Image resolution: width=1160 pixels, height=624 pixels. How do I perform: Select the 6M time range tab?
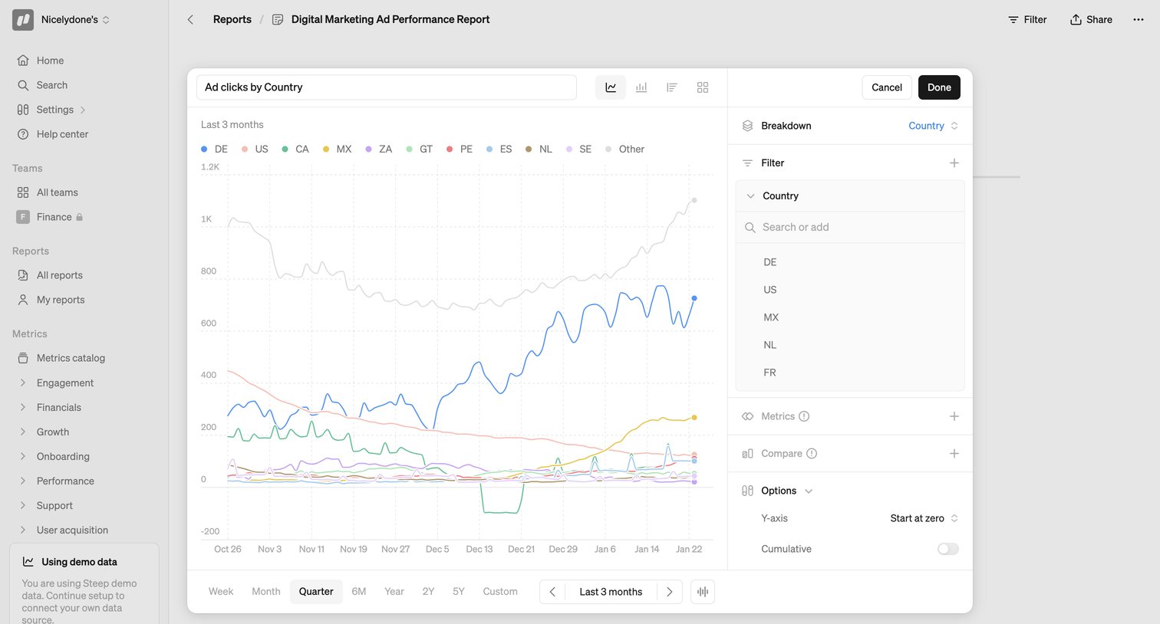(x=359, y=592)
